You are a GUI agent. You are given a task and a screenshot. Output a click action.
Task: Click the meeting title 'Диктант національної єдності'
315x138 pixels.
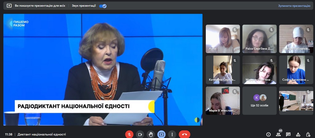[x=42, y=134]
